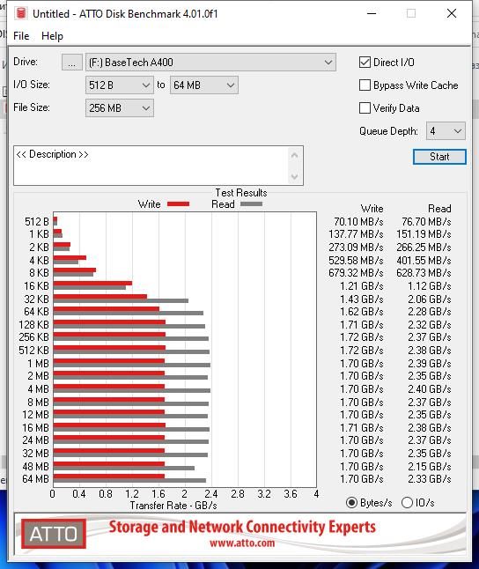Viewport: 479px width, 569px height.
Task: Click the 48 MB chart row label
Action: coord(35,467)
